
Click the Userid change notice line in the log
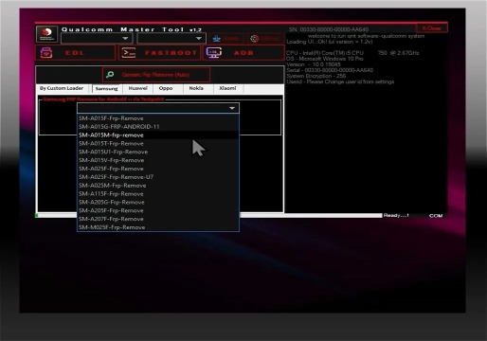point(340,81)
